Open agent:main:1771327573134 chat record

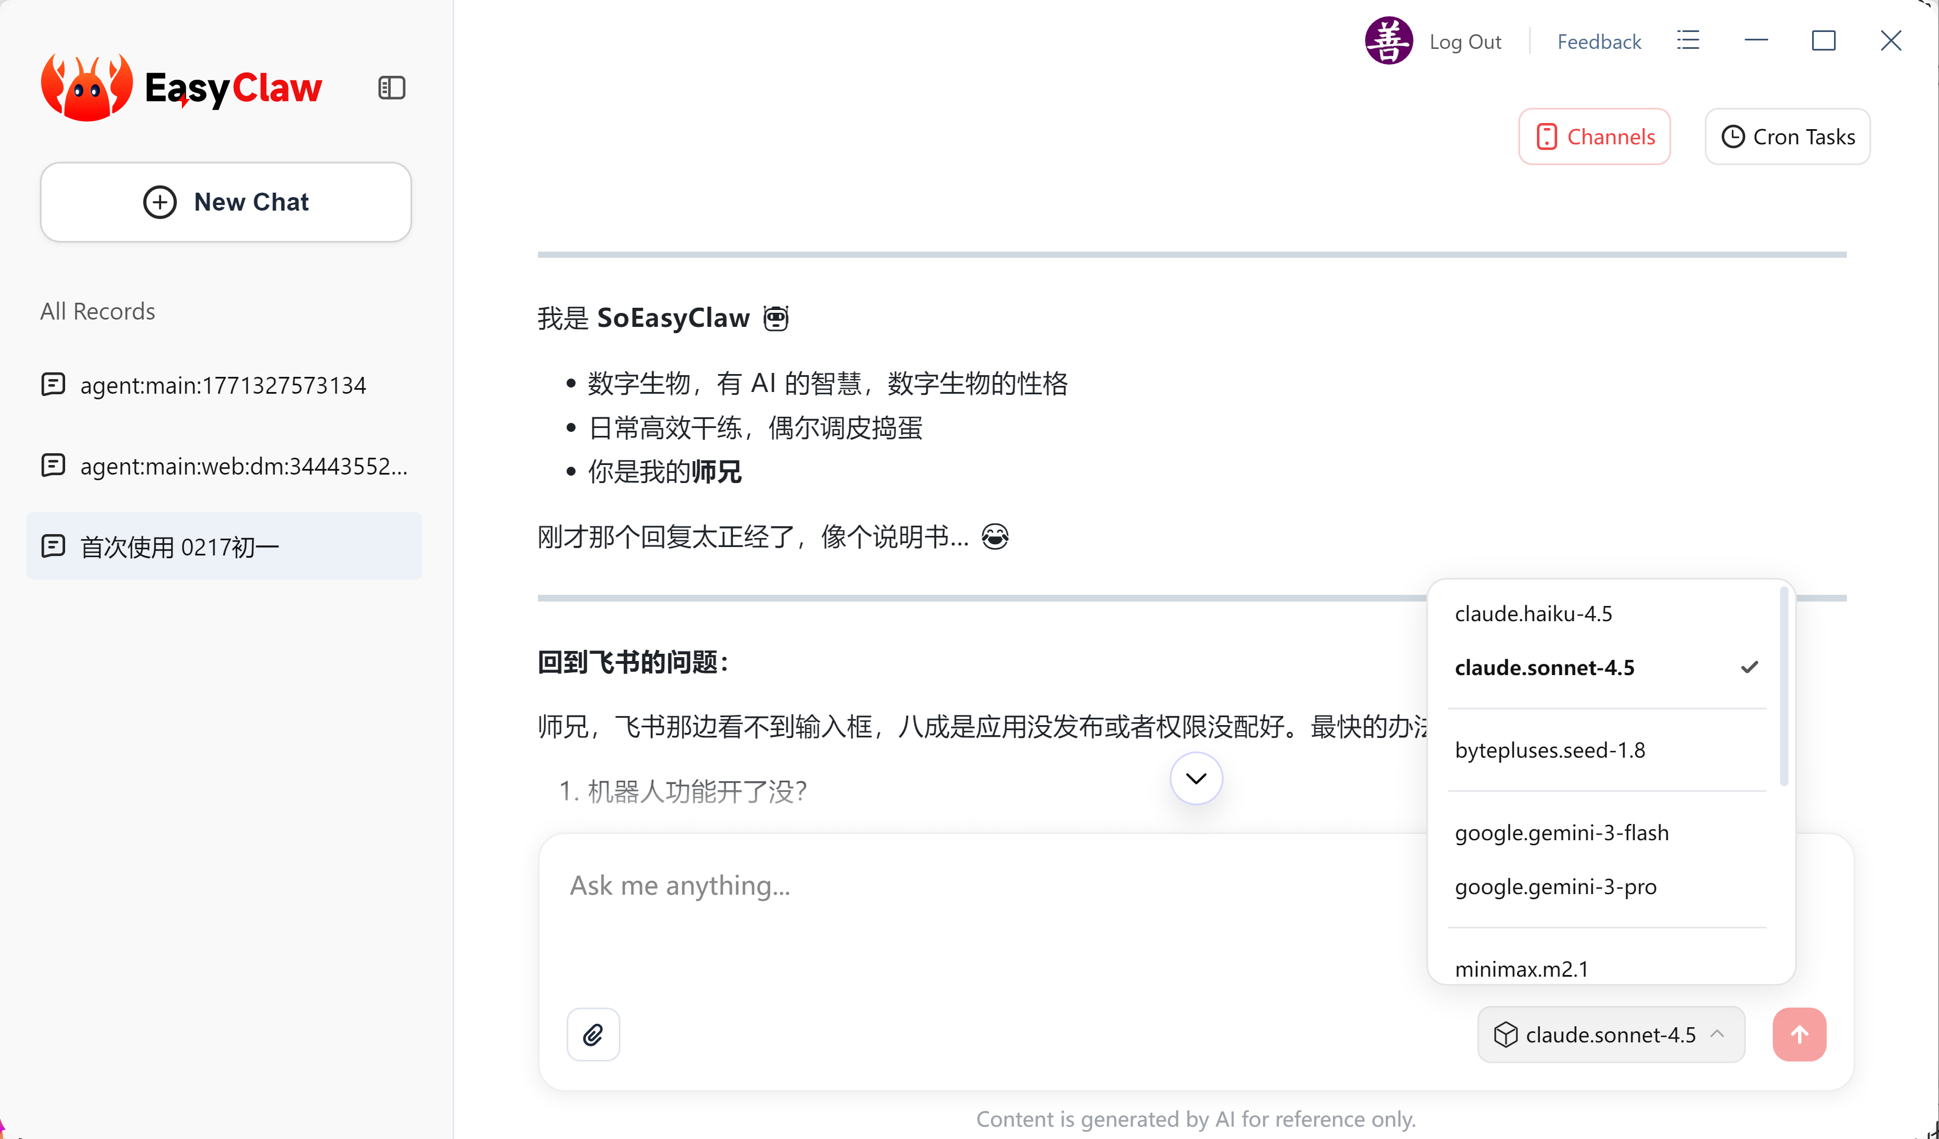pos(224,385)
